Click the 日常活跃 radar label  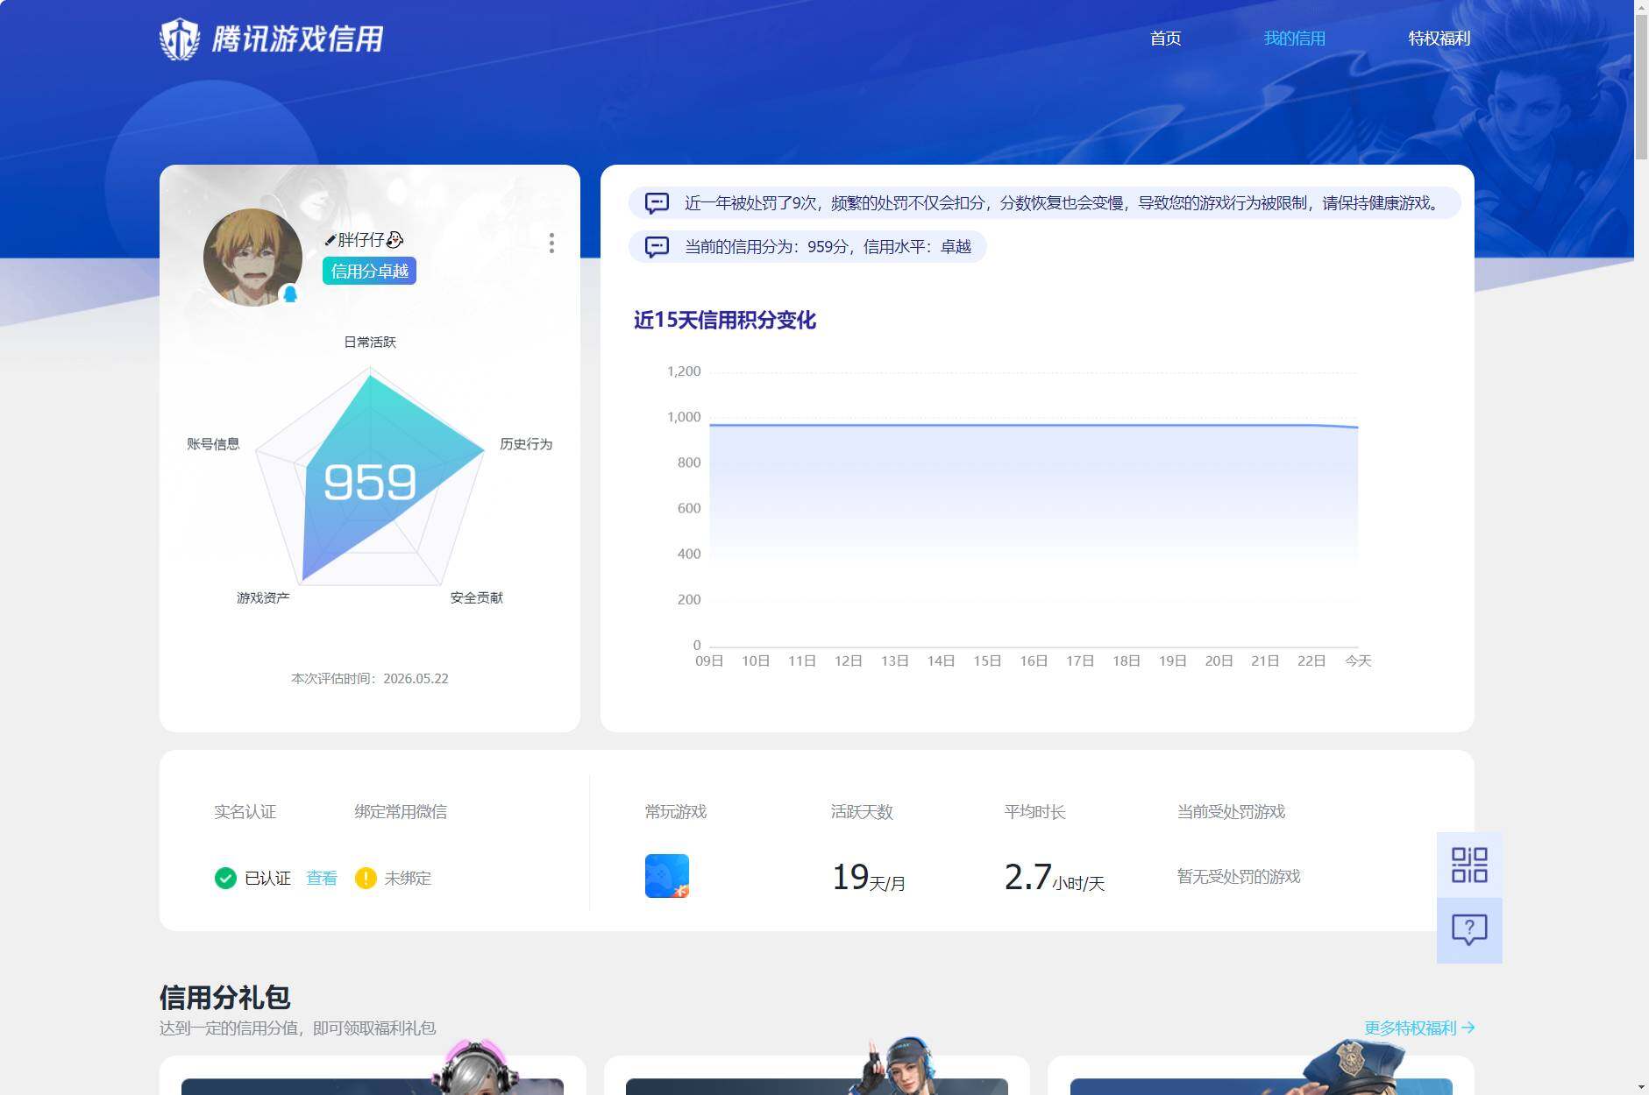[370, 342]
